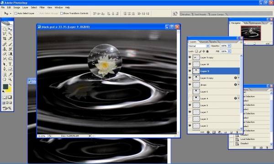274x164 pixels.
Task: Open the Opacity slider arrow
Action: click(229, 46)
